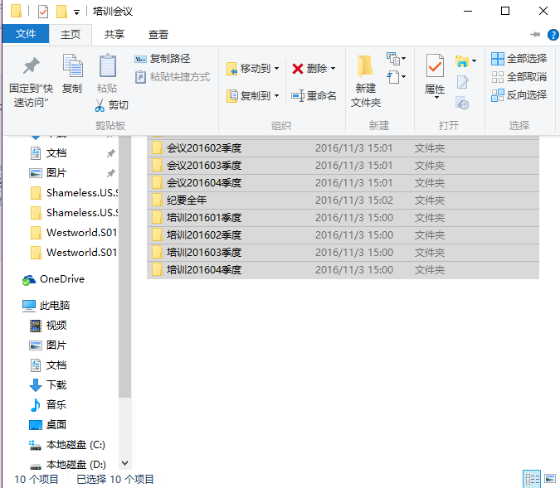Click the folder icon in title bar
Image resolution: width=560 pixels, height=488 pixels.
pos(16,11)
